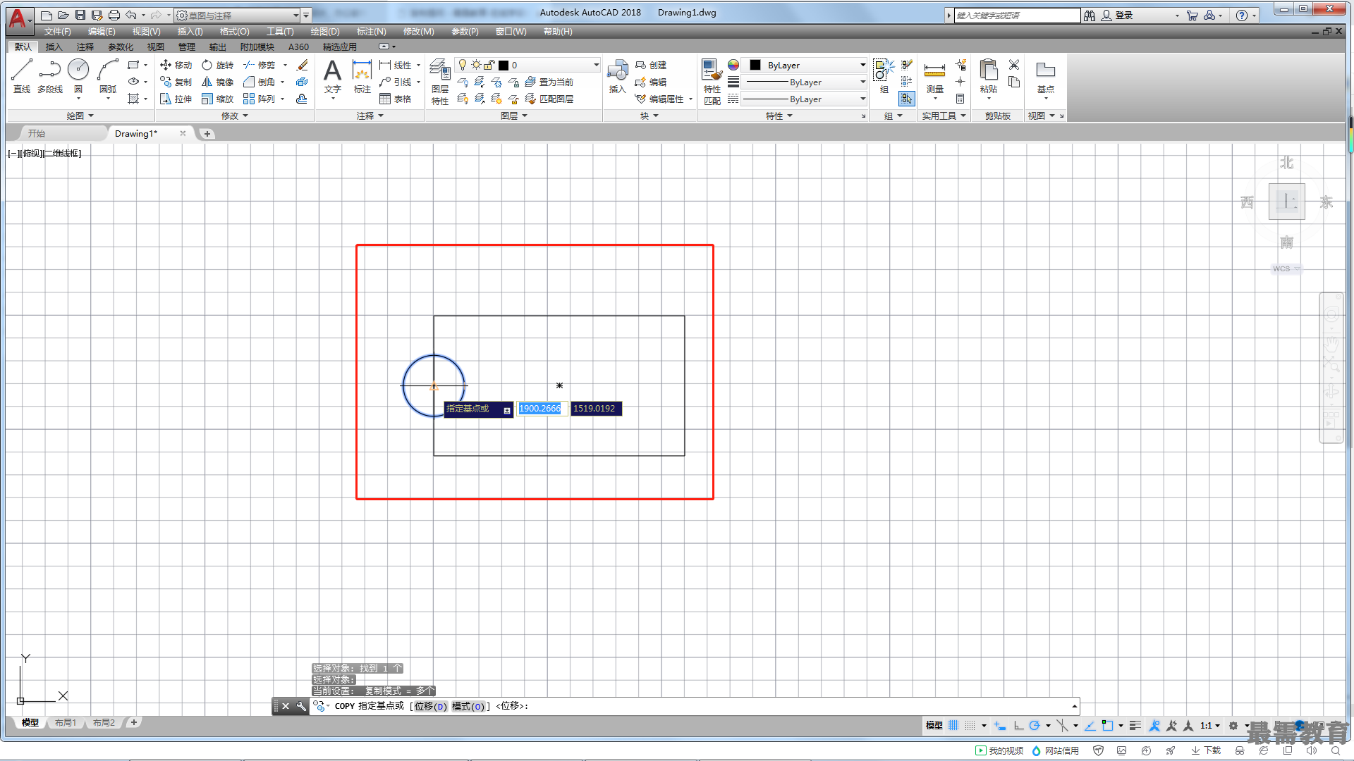Toggle polar tracking in status bar

pyautogui.click(x=1035, y=725)
